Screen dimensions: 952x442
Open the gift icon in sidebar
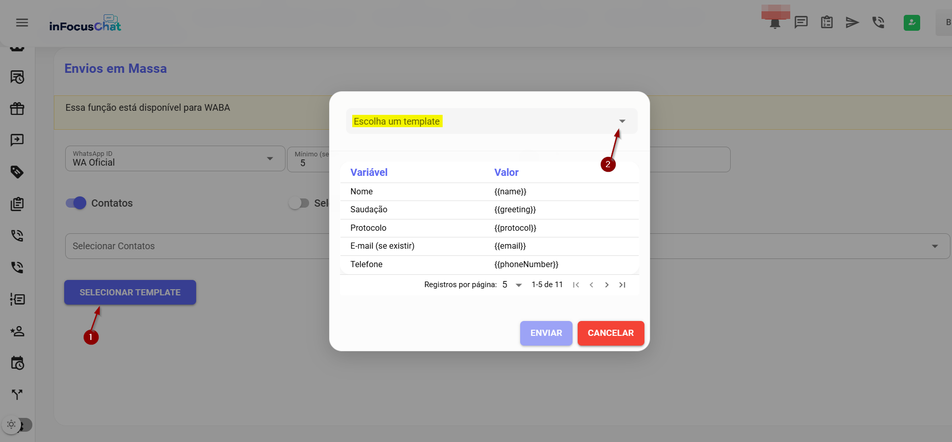17,109
